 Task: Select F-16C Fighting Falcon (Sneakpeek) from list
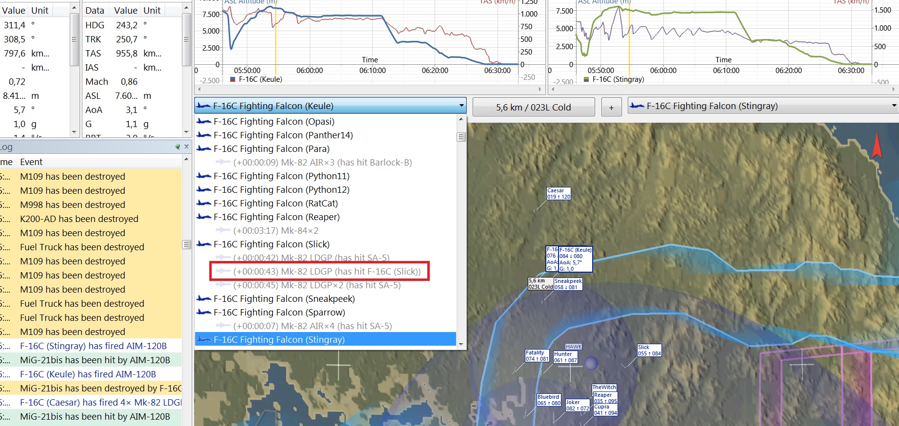coord(325,298)
